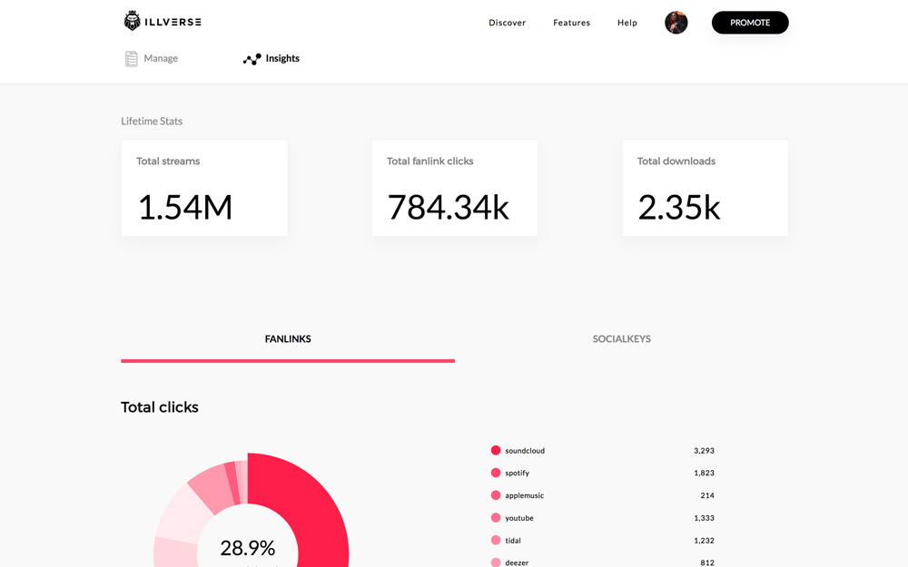This screenshot has width=908, height=567.
Task: Select the spotify legend label
Action: [x=518, y=474]
